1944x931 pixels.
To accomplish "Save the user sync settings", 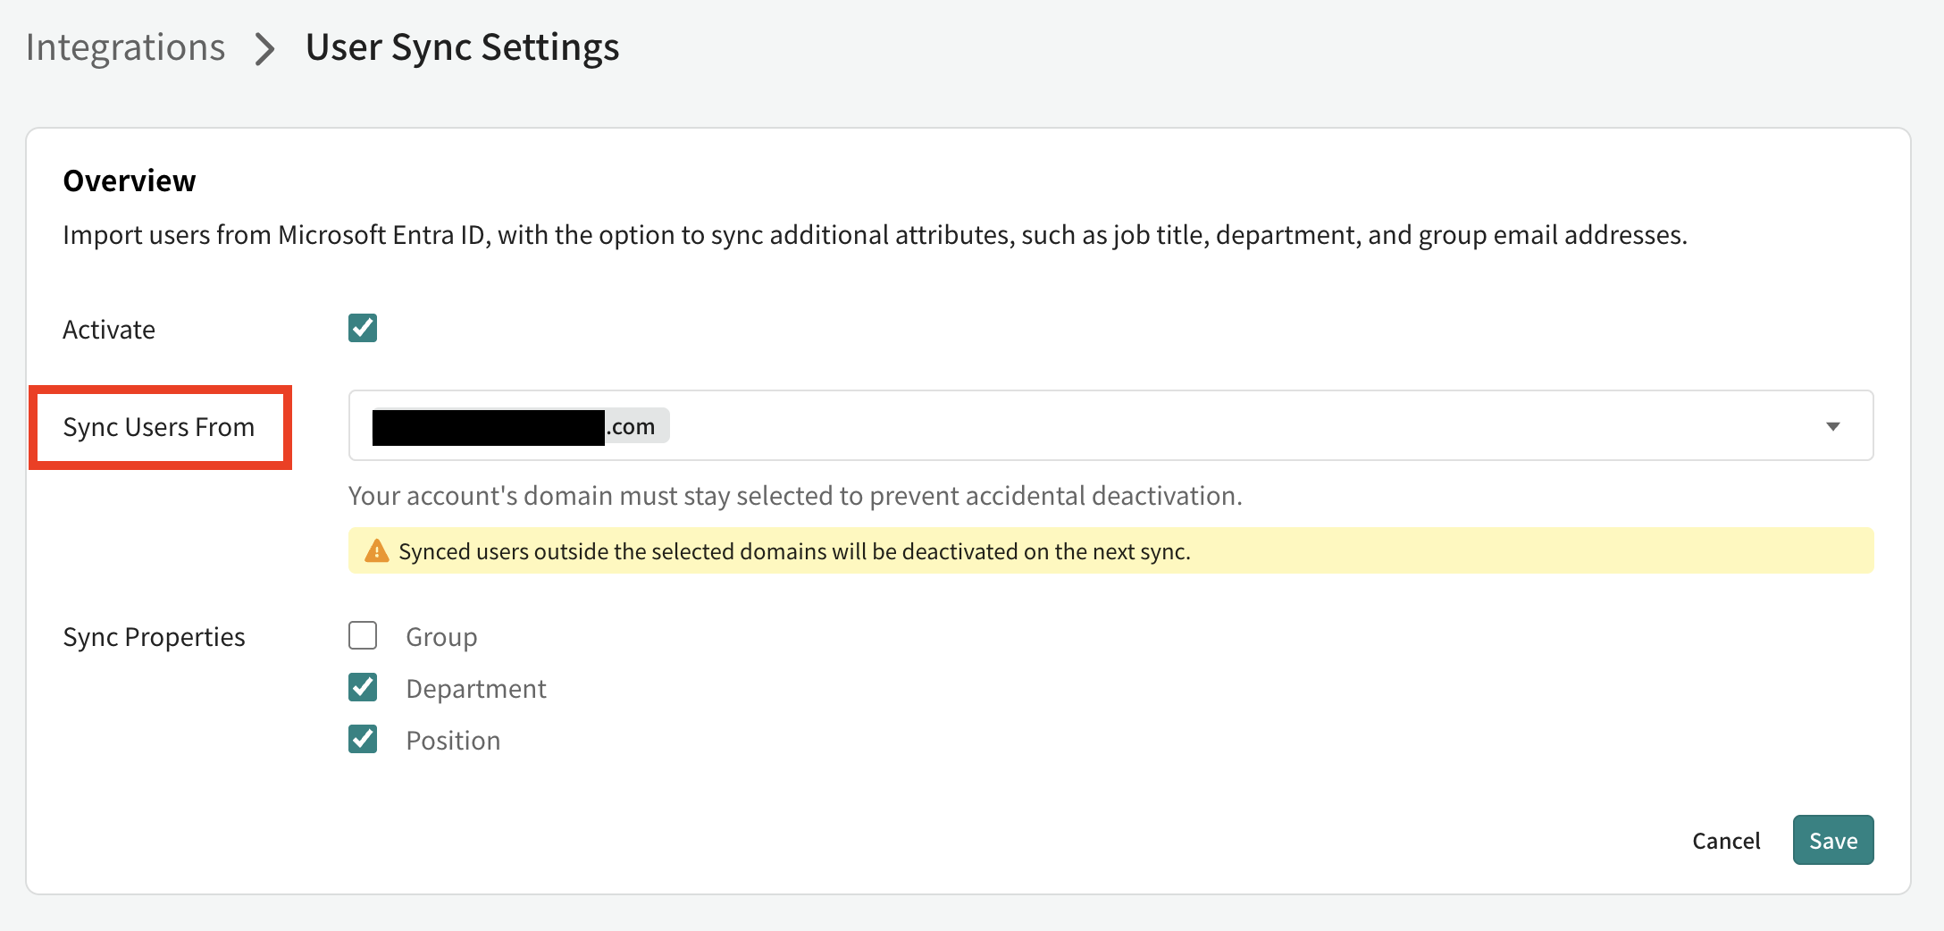I will [x=1833, y=840].
